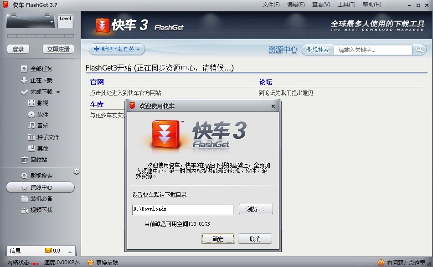Open the 工具(T) menu
The image size is (433, 267).
[x=346, y=5]
